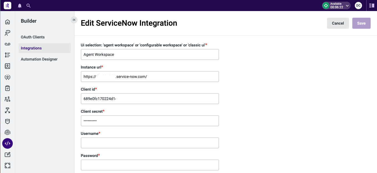The height and width of the screenshot is (173, 377).
Task: Click the Instance url field
Action: (150, 77)
